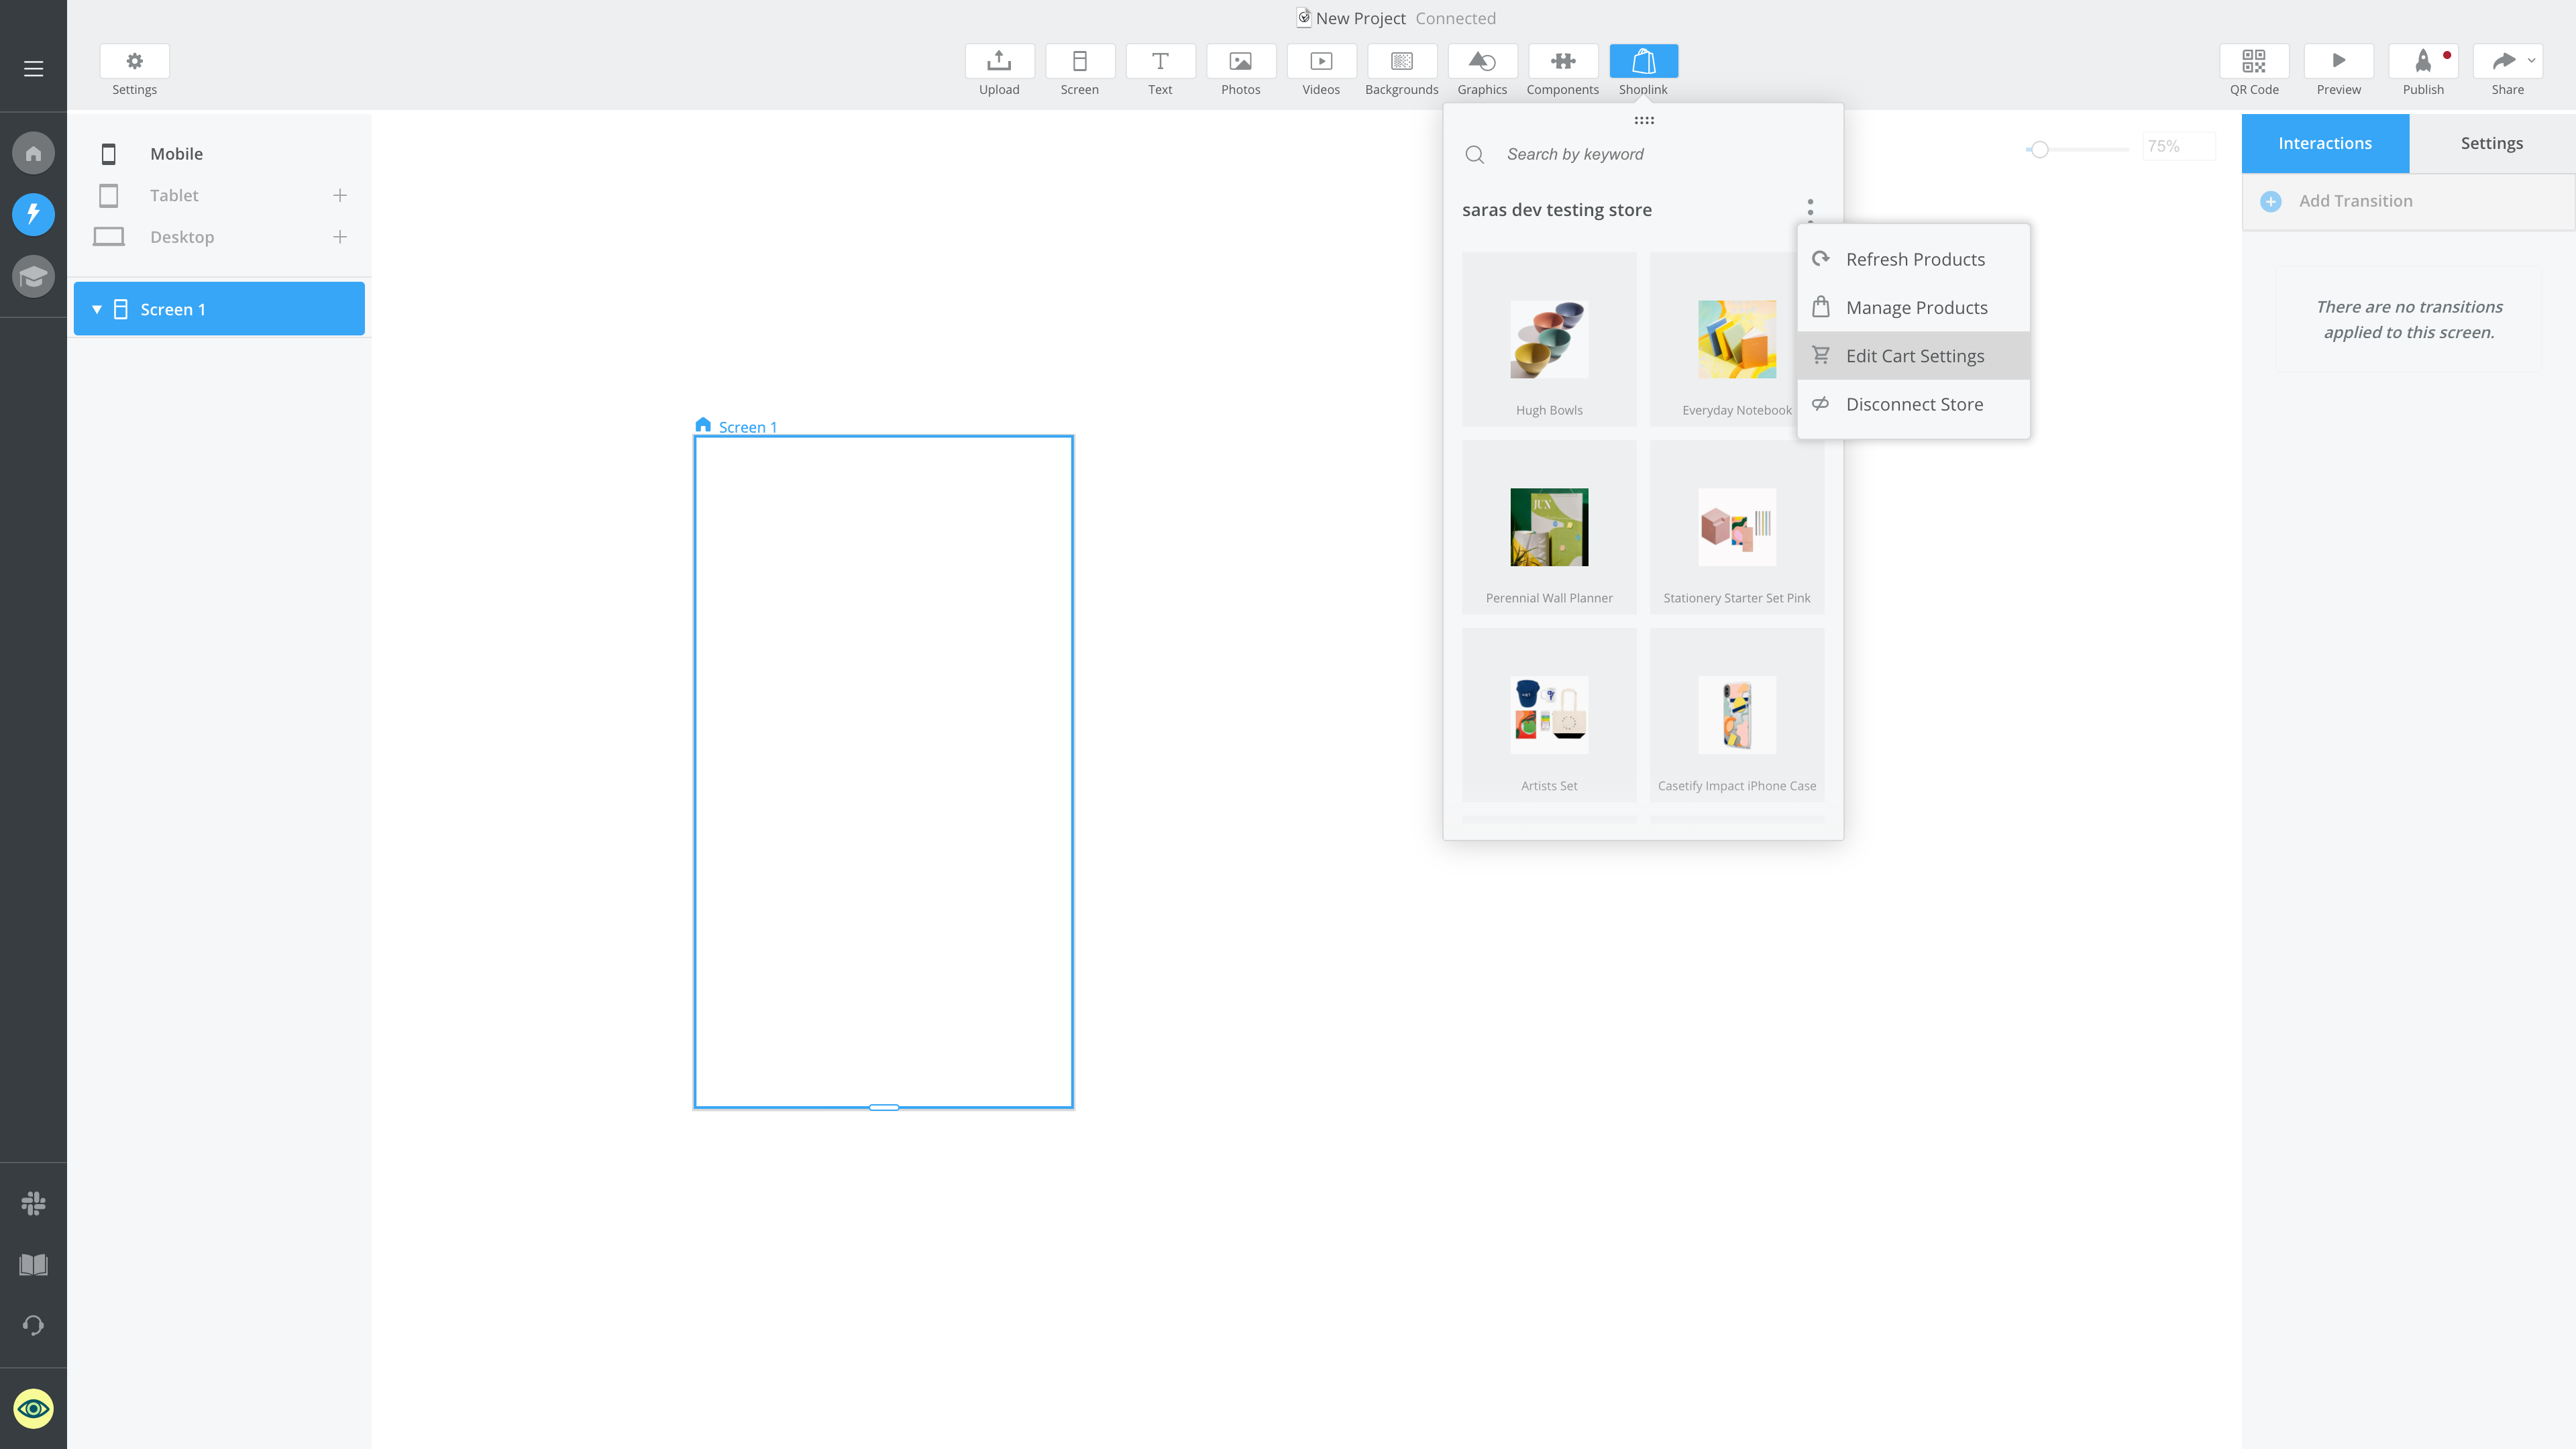
Task: Click Add Transition button
Action: click(2355, 201)
